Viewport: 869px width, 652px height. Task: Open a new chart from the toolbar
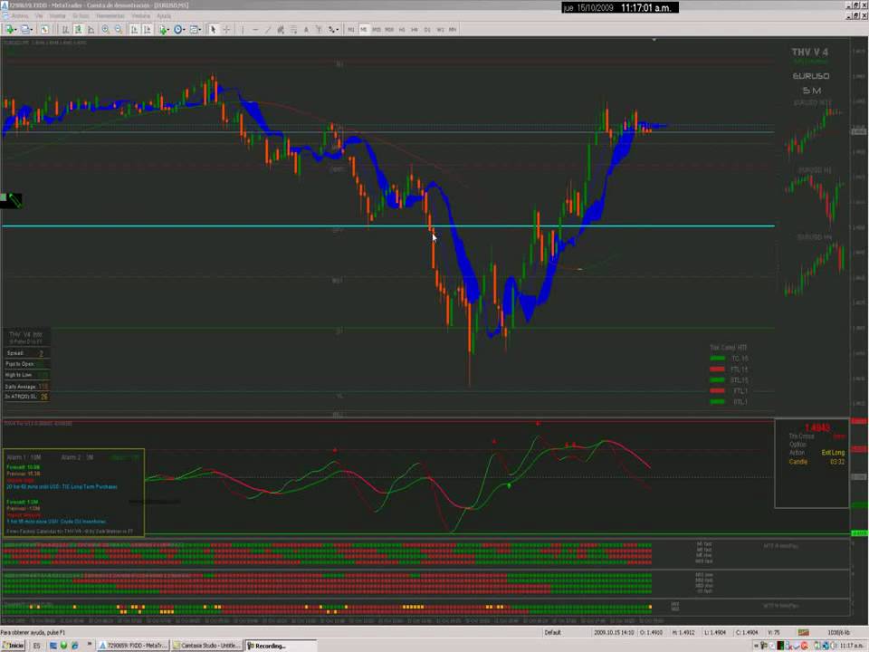tap(10, 29)
